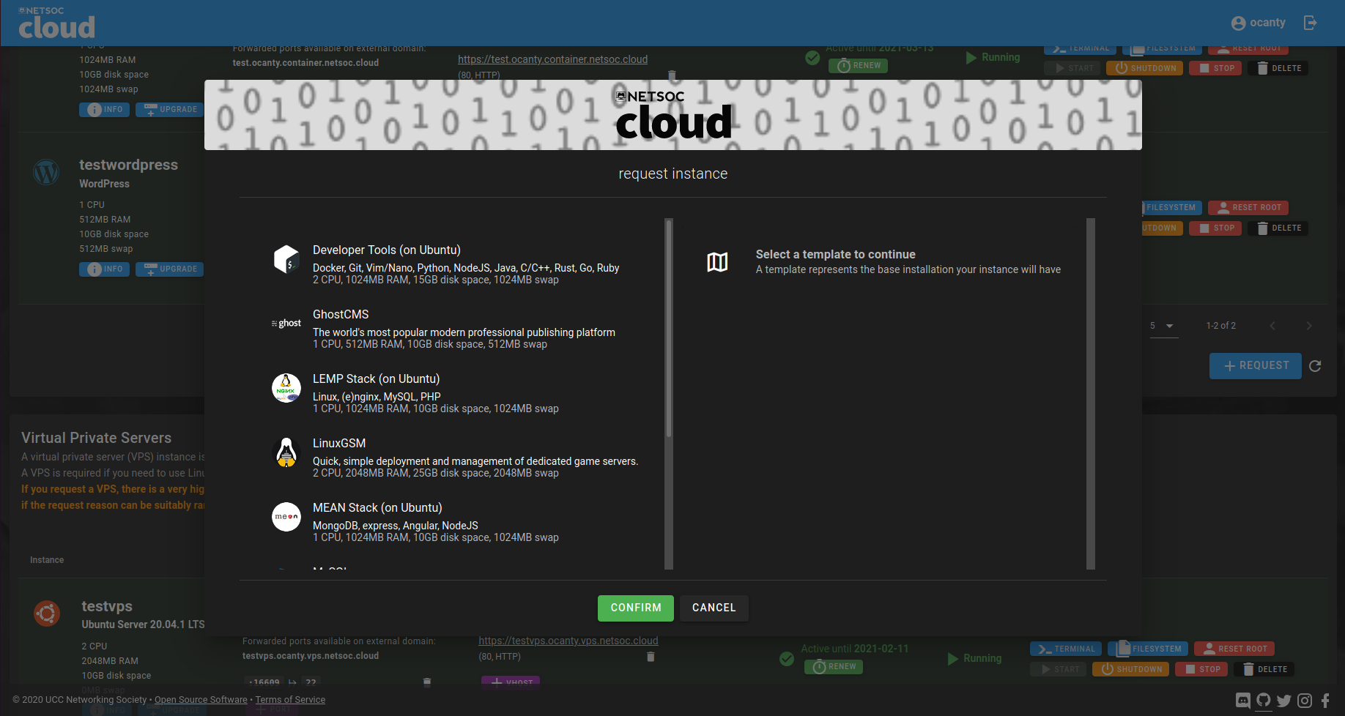Open the Discord icon in footer
The width and height of the screenshot is (1345, 716).
pos(1243,701)
